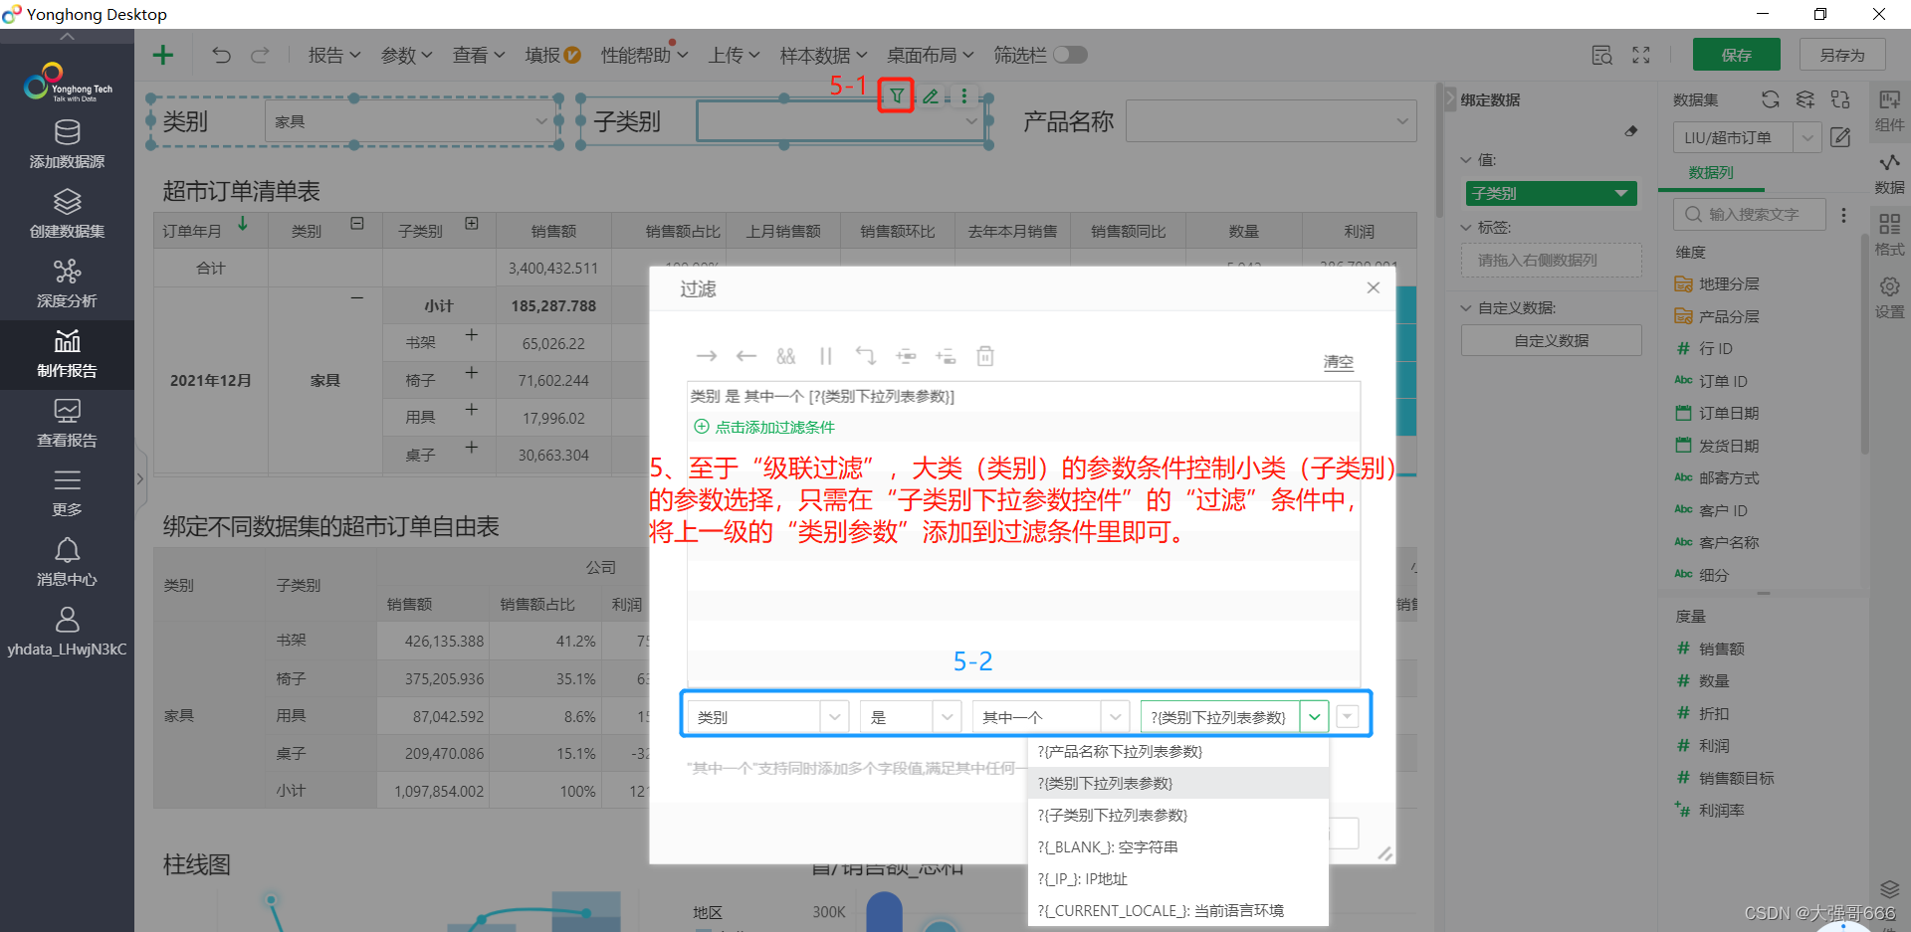Open the 样本数据 menu
The width and height of the screenshot is (1911, 932).
[823, 56]
